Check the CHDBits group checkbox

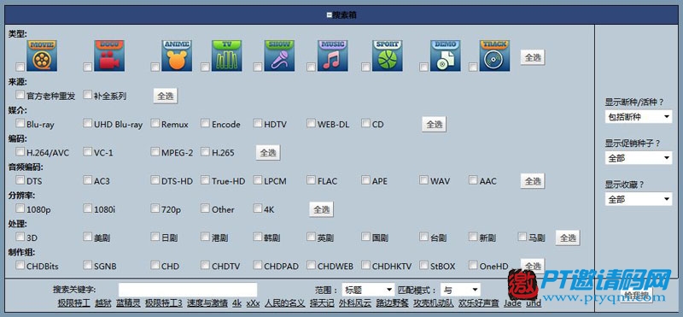20,265
